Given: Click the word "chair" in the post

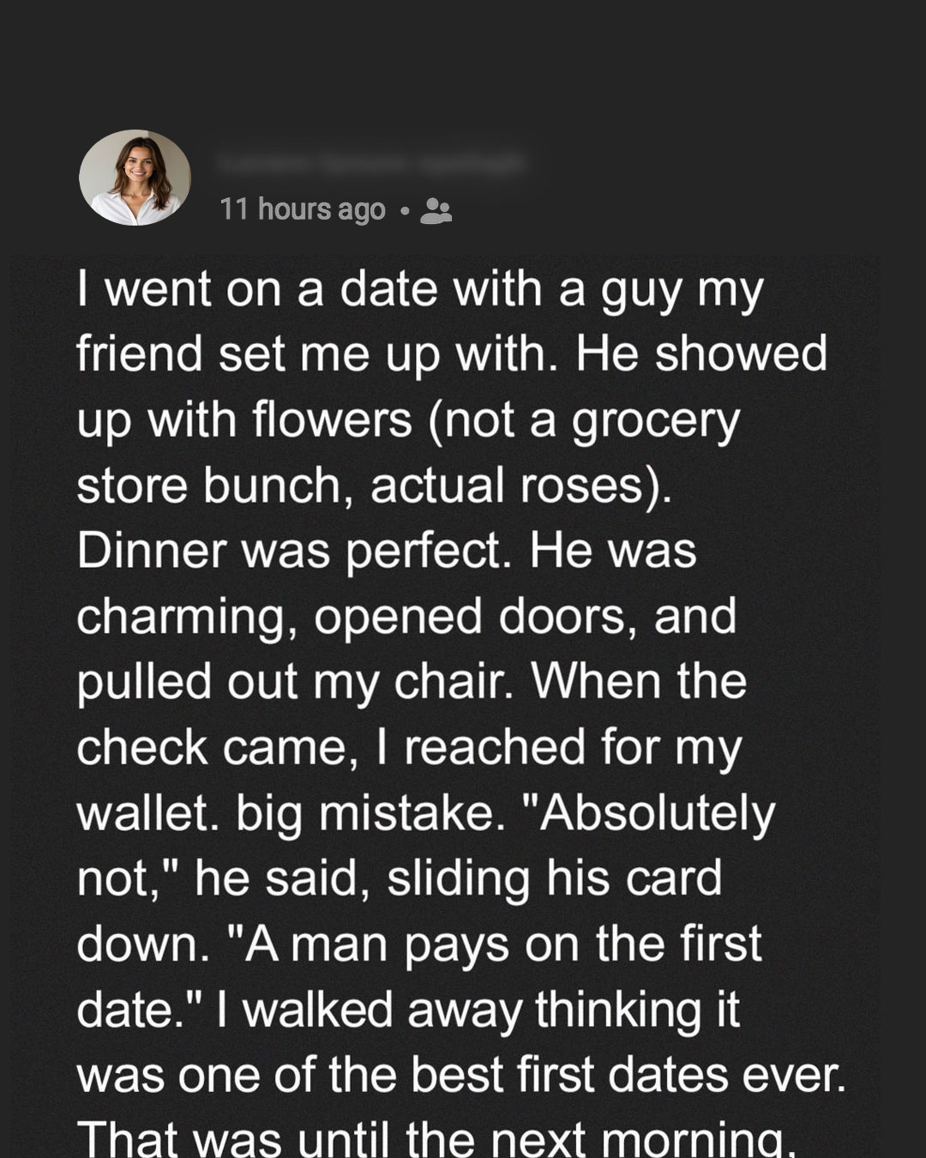Looking at the screenshot, I should pyautogui.click(x=453, y=682).
